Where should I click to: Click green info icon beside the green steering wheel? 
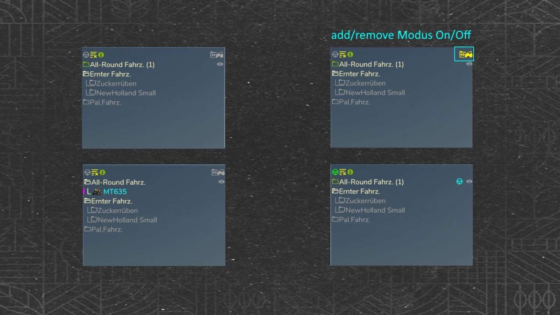350,172
